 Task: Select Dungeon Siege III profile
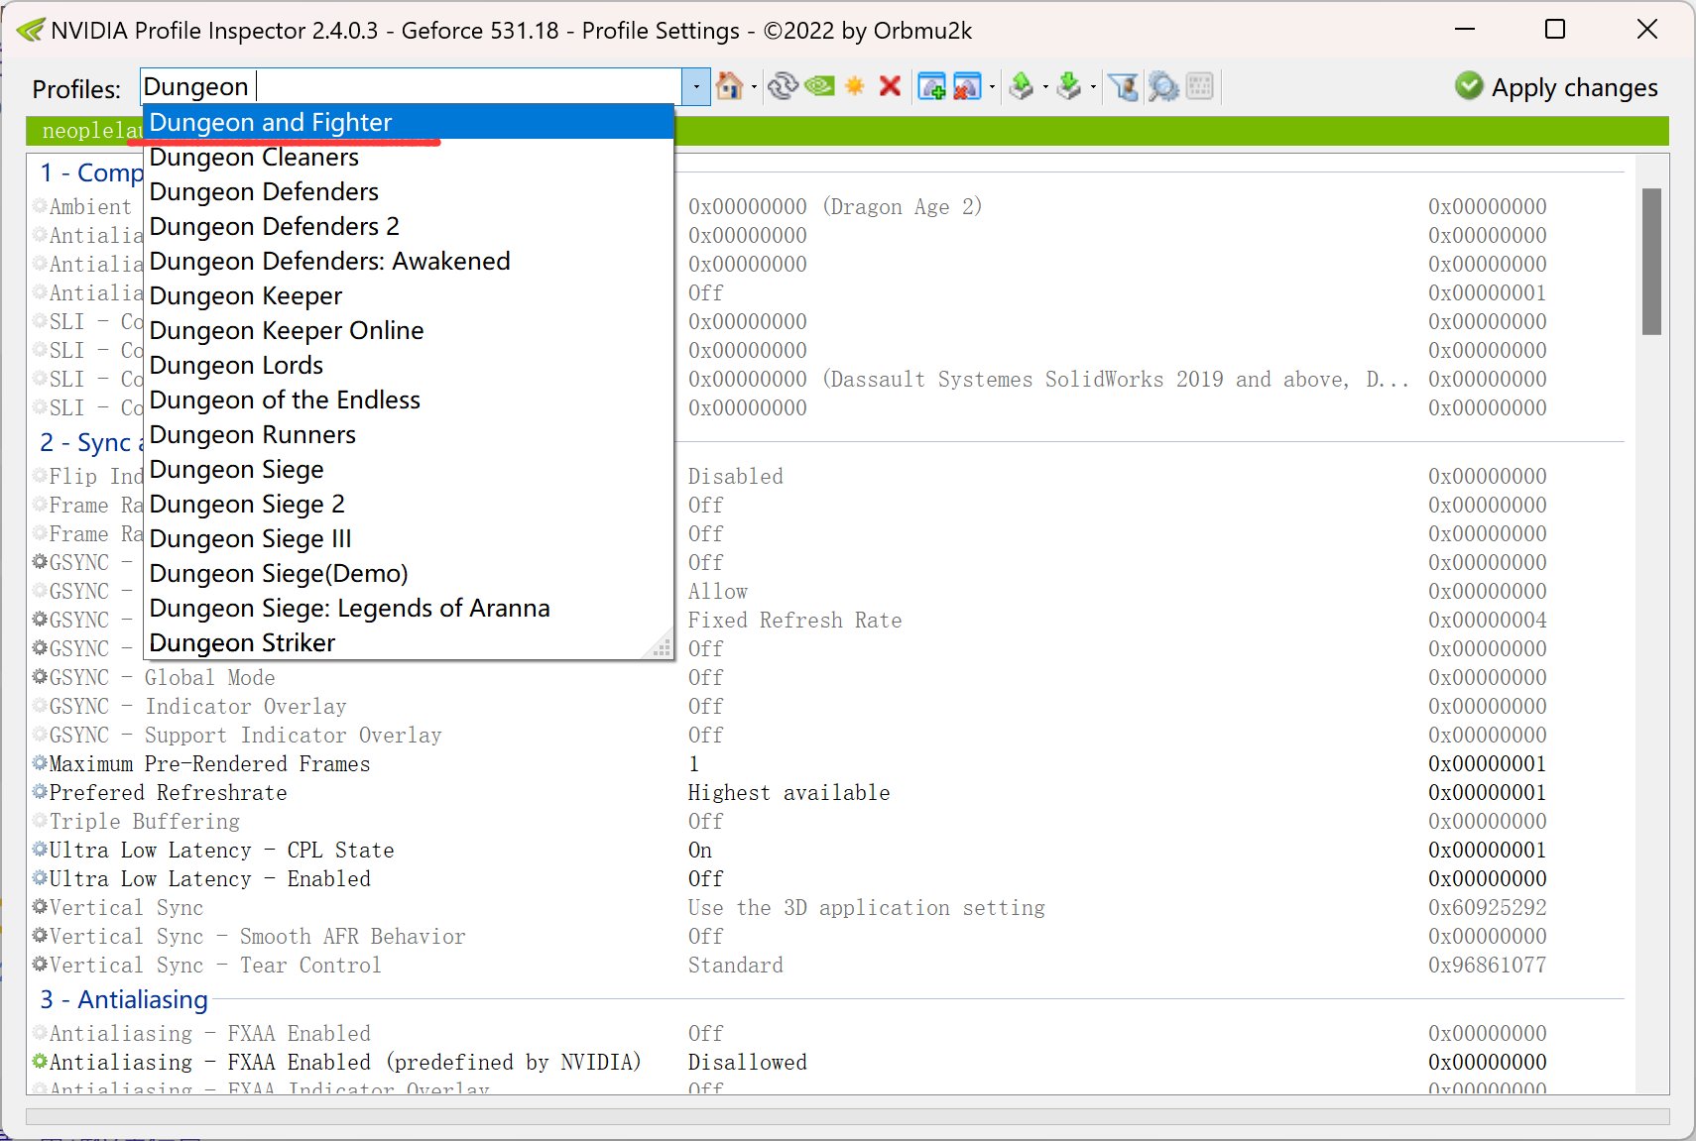point(410,538)
